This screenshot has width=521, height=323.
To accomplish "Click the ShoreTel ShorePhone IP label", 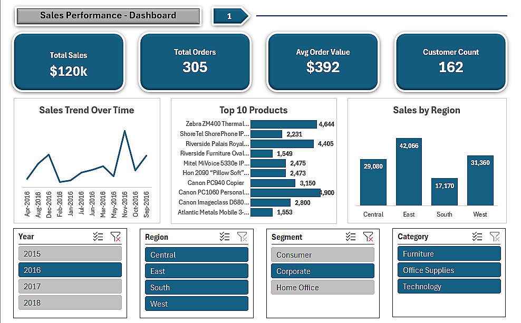I will pyautogui.click(x=214, y=134).
